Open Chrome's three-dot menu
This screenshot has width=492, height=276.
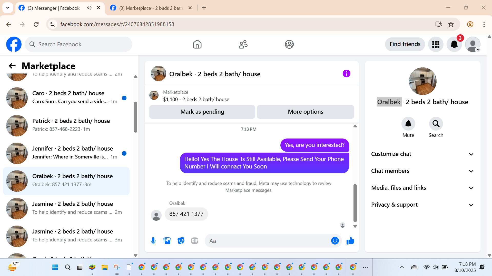pyautogui.click(x=484, y=24)
